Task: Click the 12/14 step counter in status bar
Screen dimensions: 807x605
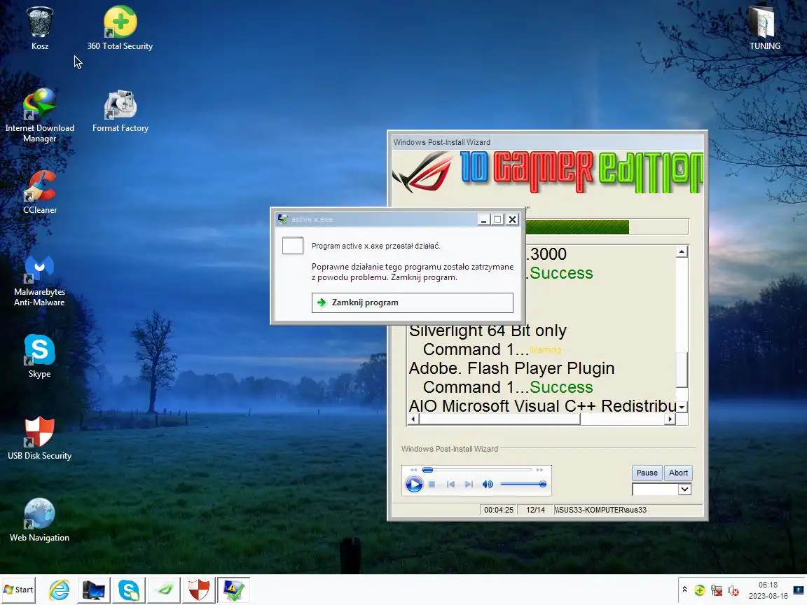Action: pyautogui.click(x=535, y=510)
